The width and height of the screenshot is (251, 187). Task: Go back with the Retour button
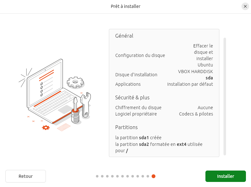(26, 176)
